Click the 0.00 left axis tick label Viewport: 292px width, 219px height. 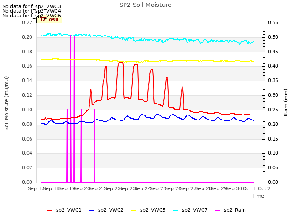click(27, 182)
